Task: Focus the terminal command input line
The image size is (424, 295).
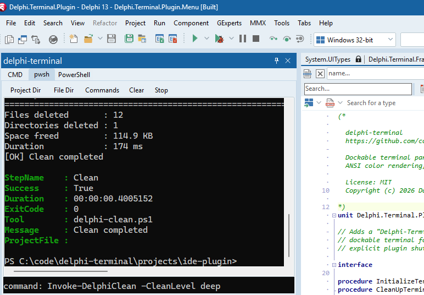Action: click(x=149, y=286)
